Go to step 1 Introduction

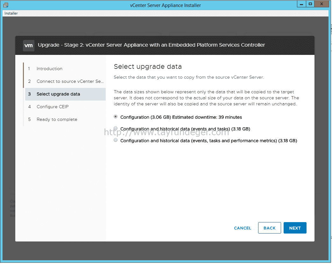(x=65, y=69)
